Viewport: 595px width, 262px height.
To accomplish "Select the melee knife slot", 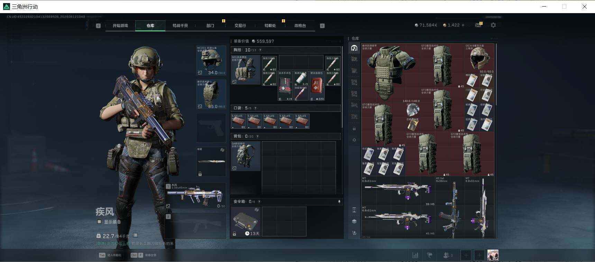I will (211, 162).
